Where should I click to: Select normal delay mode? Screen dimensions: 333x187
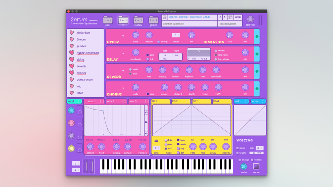(x=216, y=51)
